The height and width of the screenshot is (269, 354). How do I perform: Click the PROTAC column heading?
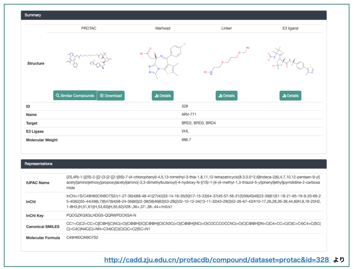pyautogui.click(x=89, y=28)
